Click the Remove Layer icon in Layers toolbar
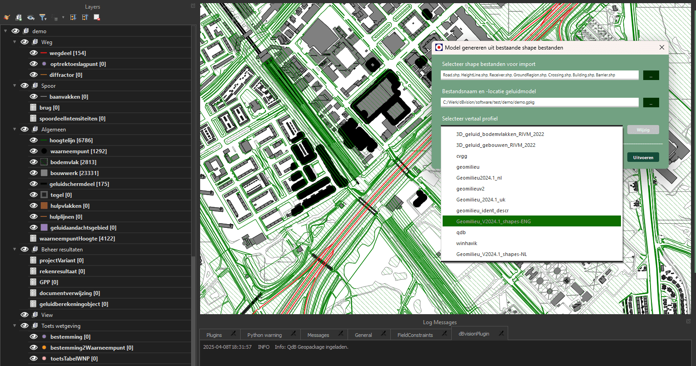The width and height of the screenshot is (696, 366). pyautogui.click(x=96, y=17)
